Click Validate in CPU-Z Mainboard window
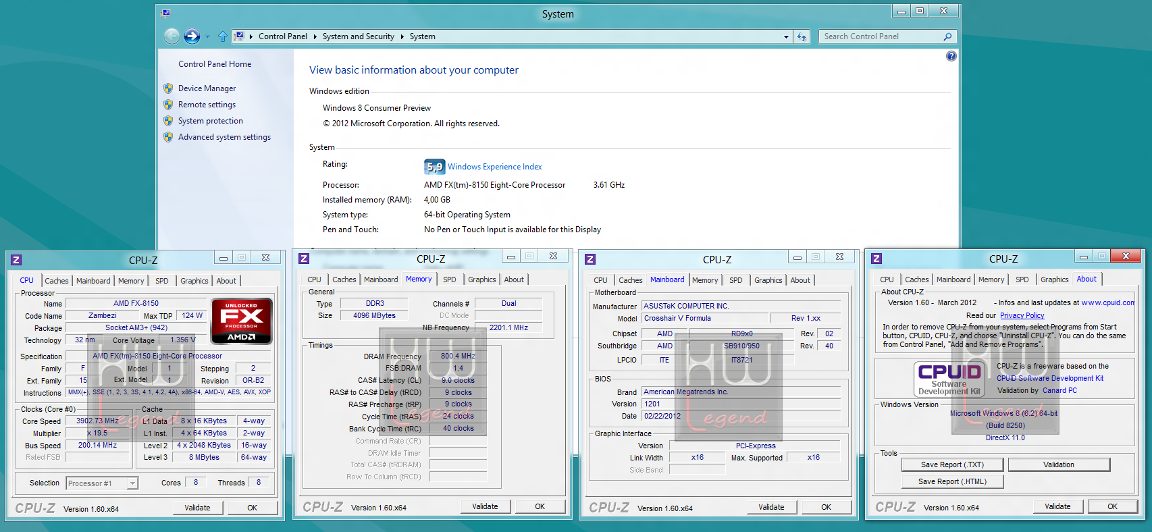 [x=772, y=507]
